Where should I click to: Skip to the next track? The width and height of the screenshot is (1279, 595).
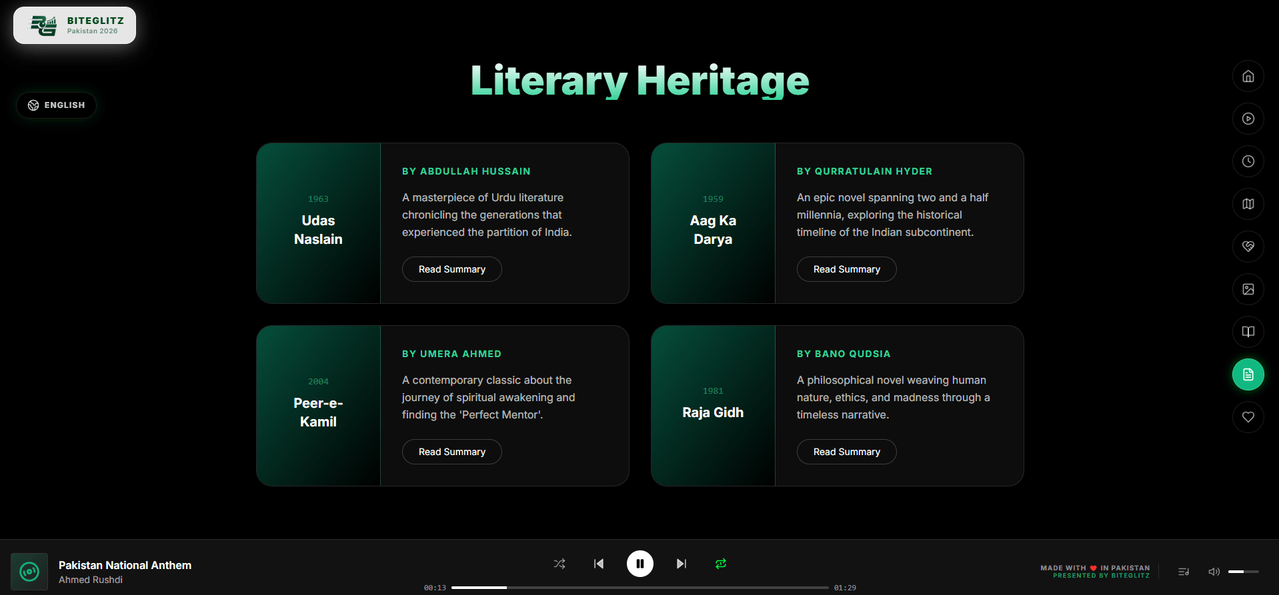(x=682, y=564)
